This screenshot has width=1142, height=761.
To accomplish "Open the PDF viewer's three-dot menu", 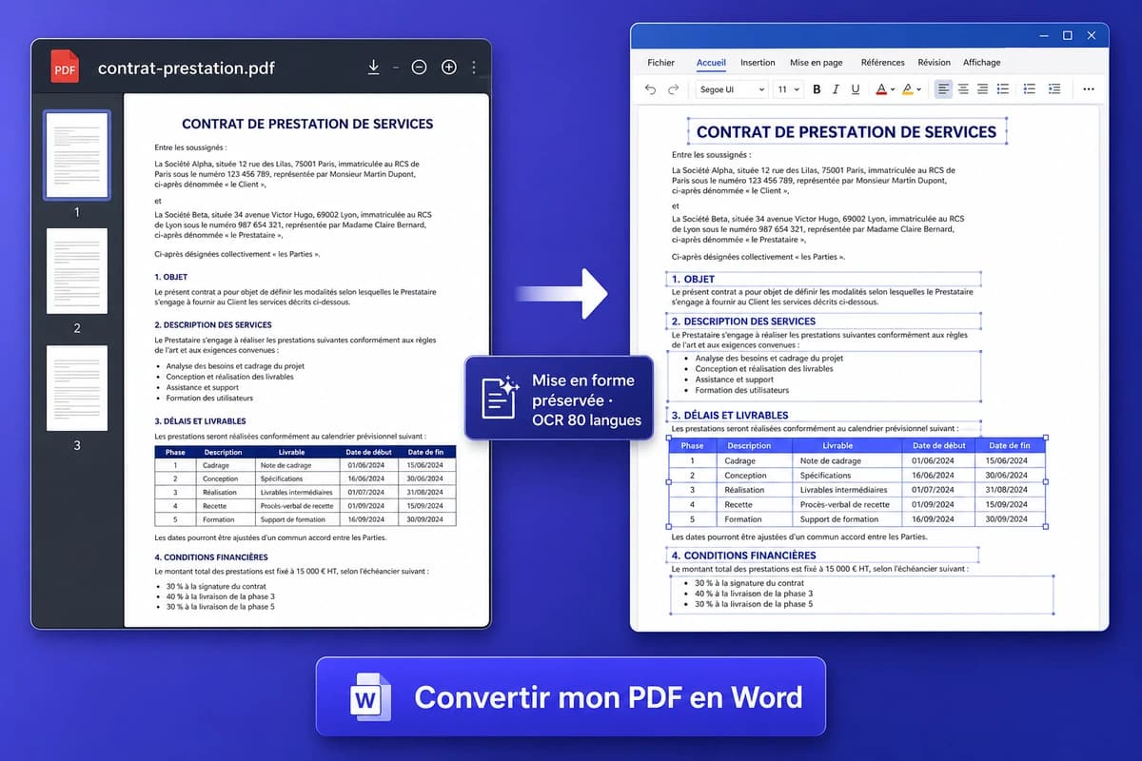I will [x=474, y=67].
